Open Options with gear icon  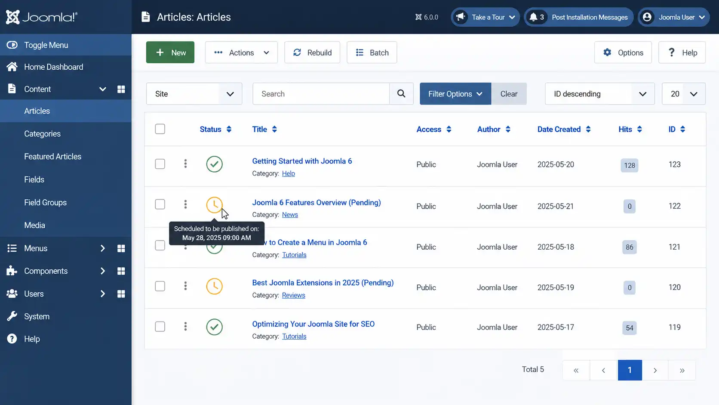pos(623,53)
